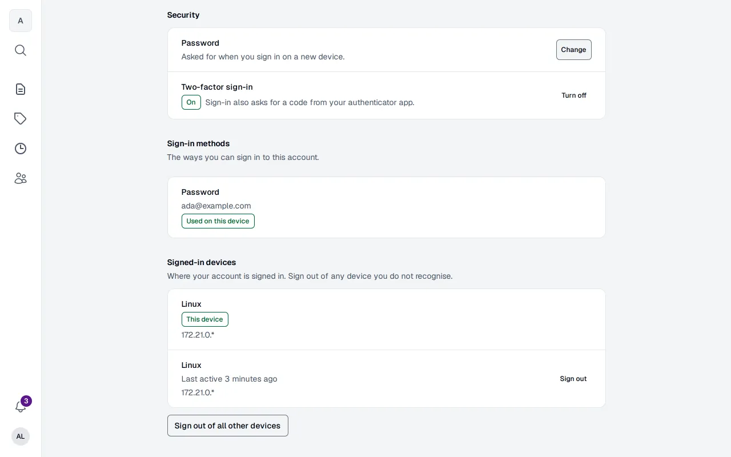
Task: Click Sign out of all other devices
Action: (x=228, y=426)
